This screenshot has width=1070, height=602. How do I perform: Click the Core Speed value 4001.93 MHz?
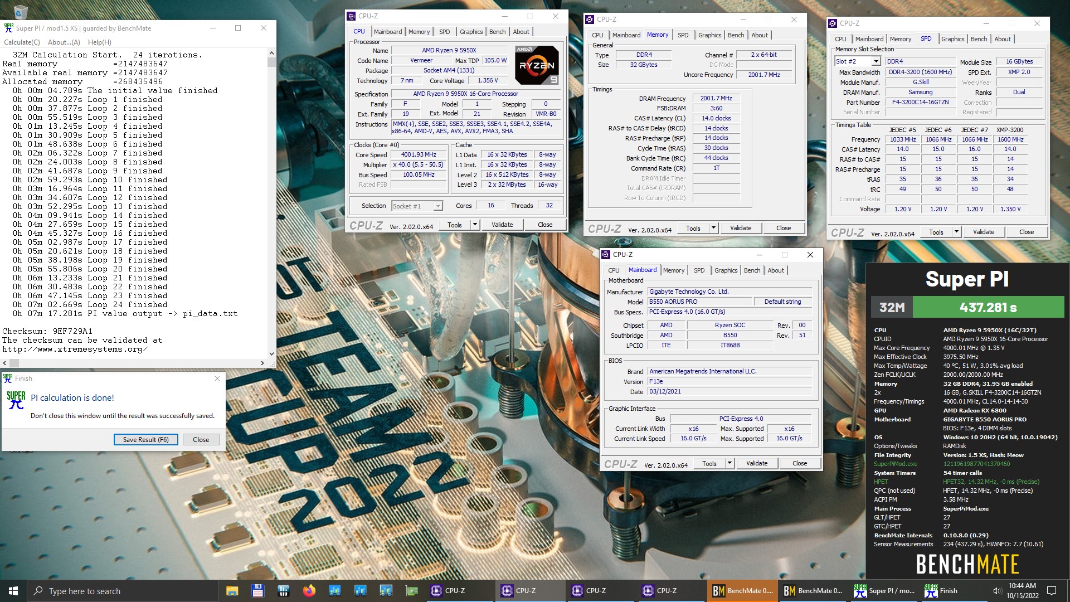click(x=419, y=155)
